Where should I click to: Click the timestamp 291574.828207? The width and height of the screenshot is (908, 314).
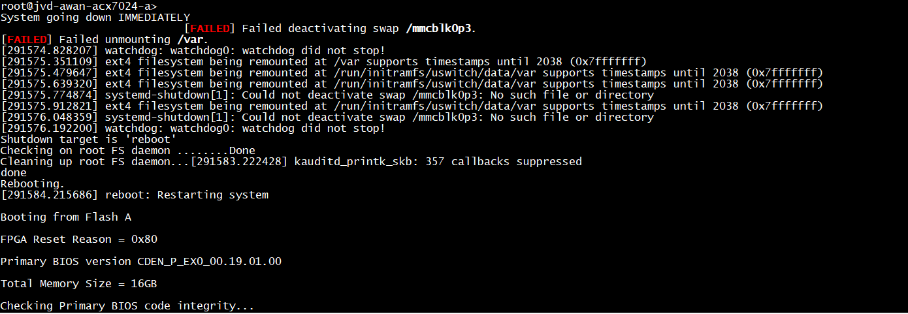(50, 50)
